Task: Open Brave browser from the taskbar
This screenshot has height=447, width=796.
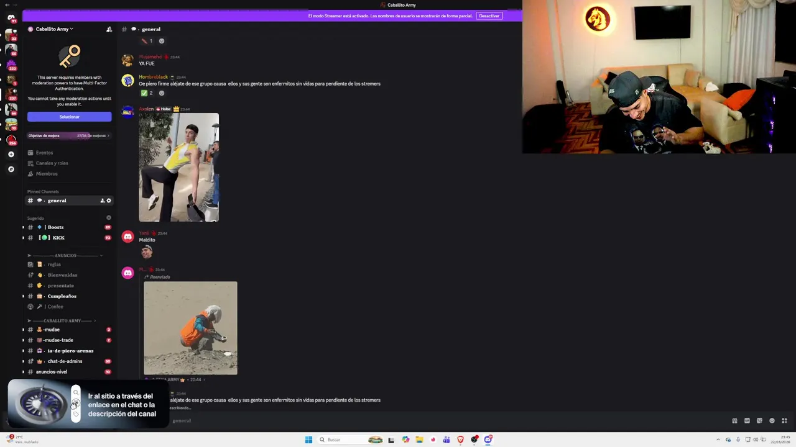Action: point(460,440)
